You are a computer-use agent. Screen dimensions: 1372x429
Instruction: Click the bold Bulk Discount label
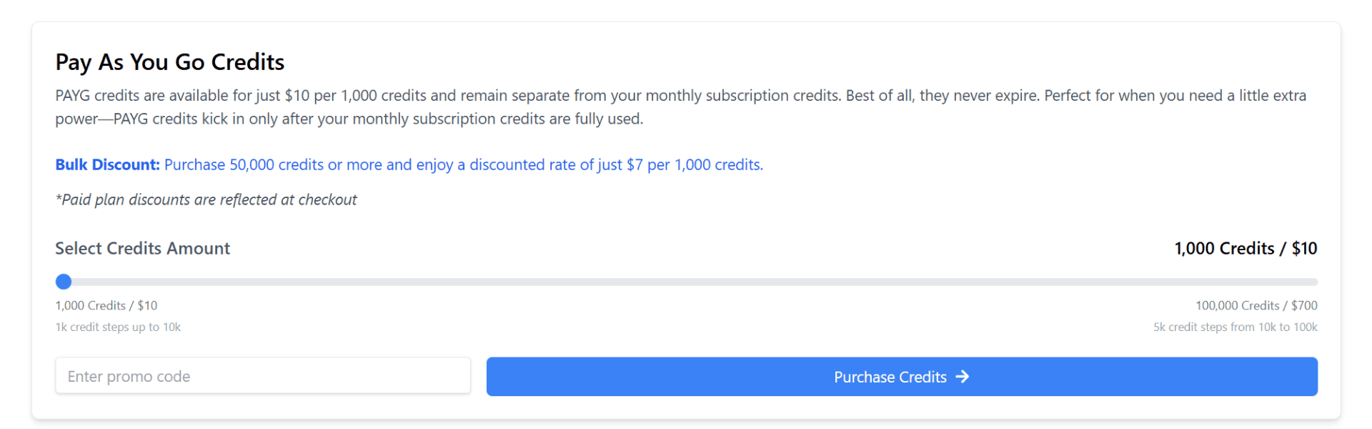[107, 165]
